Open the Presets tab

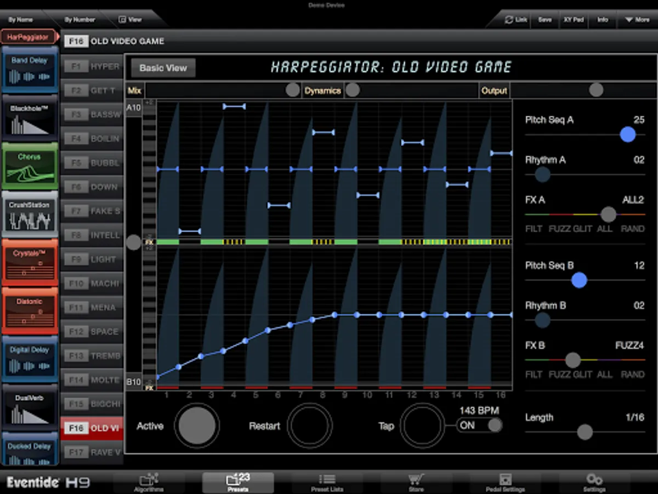pos(237,482)
